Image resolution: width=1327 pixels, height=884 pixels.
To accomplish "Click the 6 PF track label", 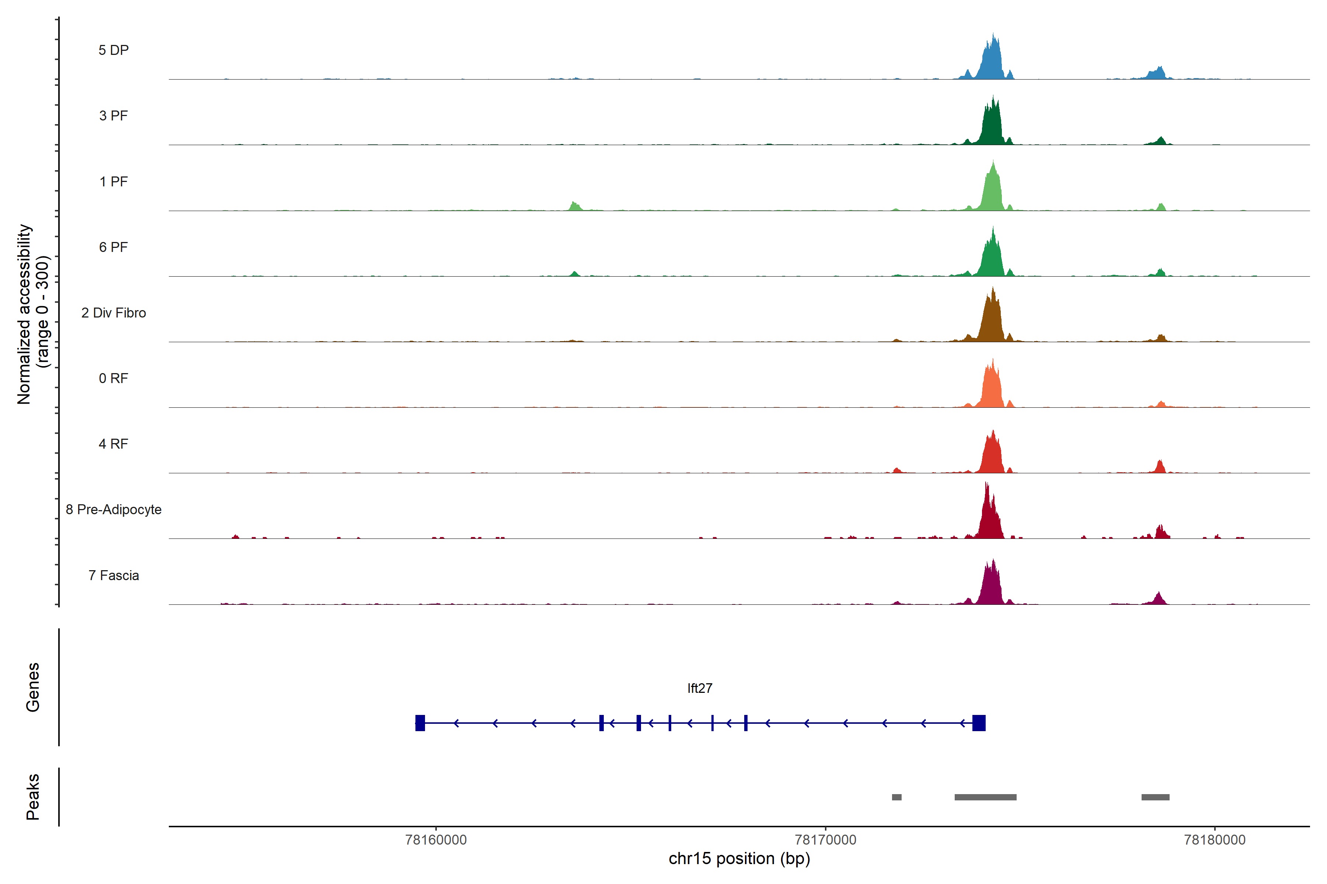I will [114, 247].
